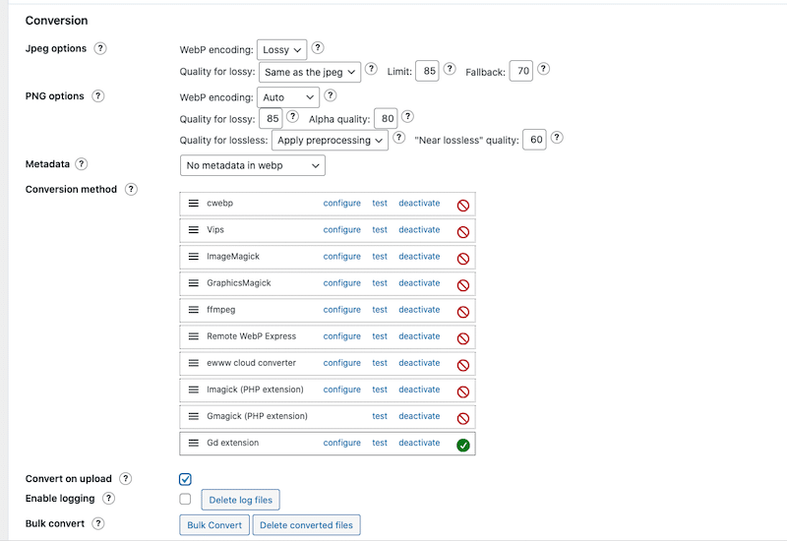This screenshot has height=541, width=787.
Task: Click help icon after Same as the jpeg dropdown
Action: 372,69
